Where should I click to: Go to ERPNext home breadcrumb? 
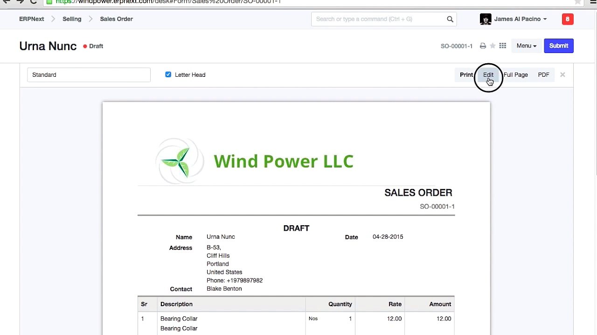[x=32, y=19]
